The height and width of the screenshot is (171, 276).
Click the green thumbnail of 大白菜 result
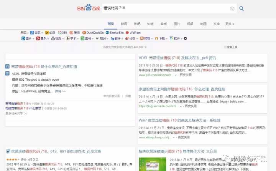[x=152, y=164]
